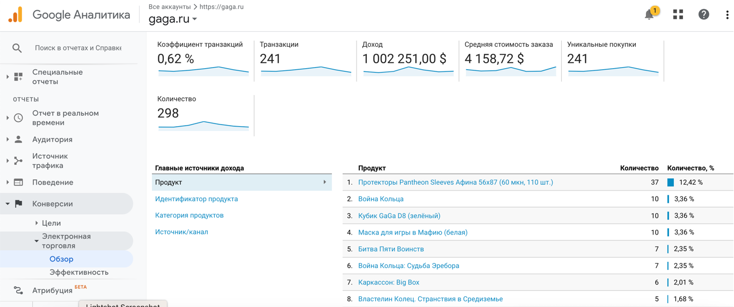Open Кубик GaGa D8 (зелёный) link

pos(399,216)
